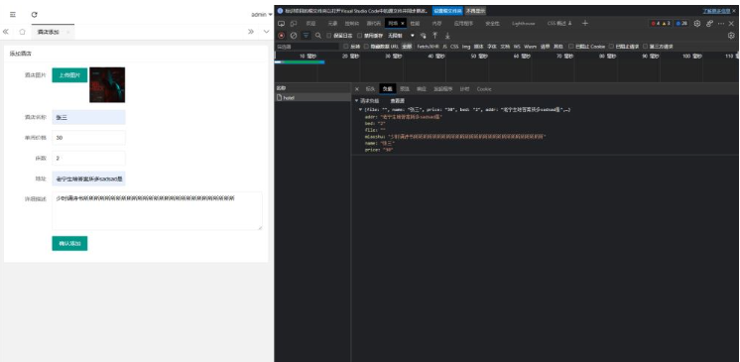
Task: Toggle the hide data URLs checkbox
Action: tap(366, 47)
